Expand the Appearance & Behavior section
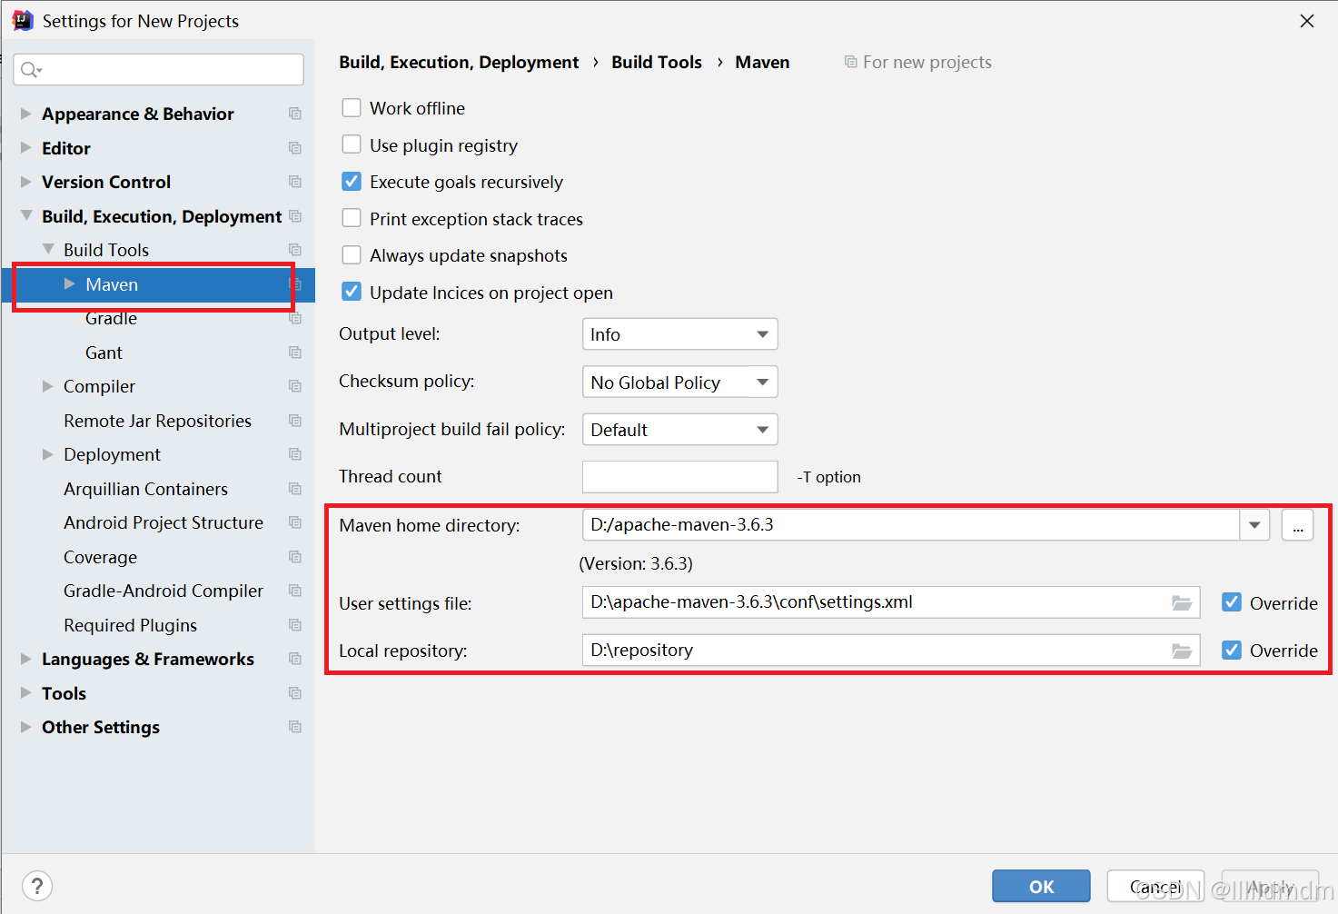 [x=25, y=114]
